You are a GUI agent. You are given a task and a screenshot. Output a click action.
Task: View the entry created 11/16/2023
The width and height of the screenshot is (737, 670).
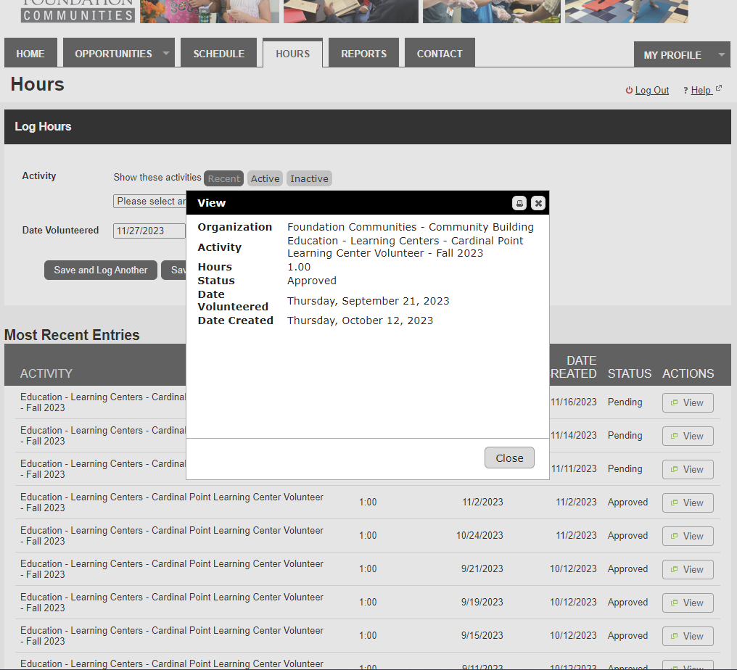[688, 402]
